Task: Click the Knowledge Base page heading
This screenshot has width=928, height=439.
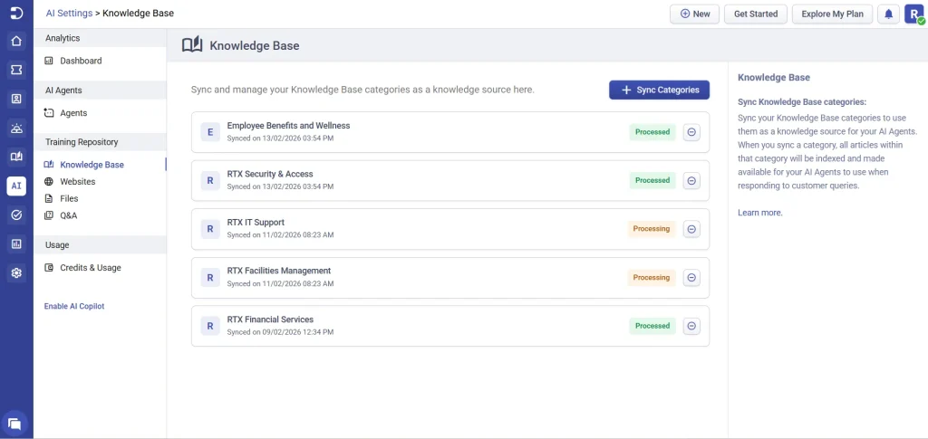Action: tap(255, 45)
